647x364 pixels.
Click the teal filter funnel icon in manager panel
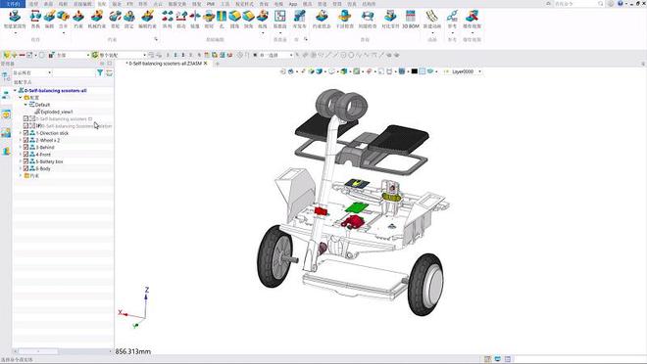click(x=100, y=72)
